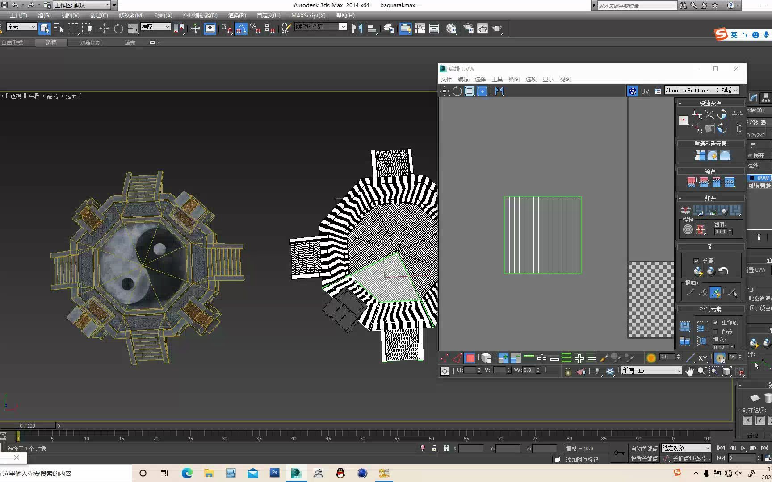
Task: Toggle the checker map display button in UVW editor
Action: (x=633, y=91)
